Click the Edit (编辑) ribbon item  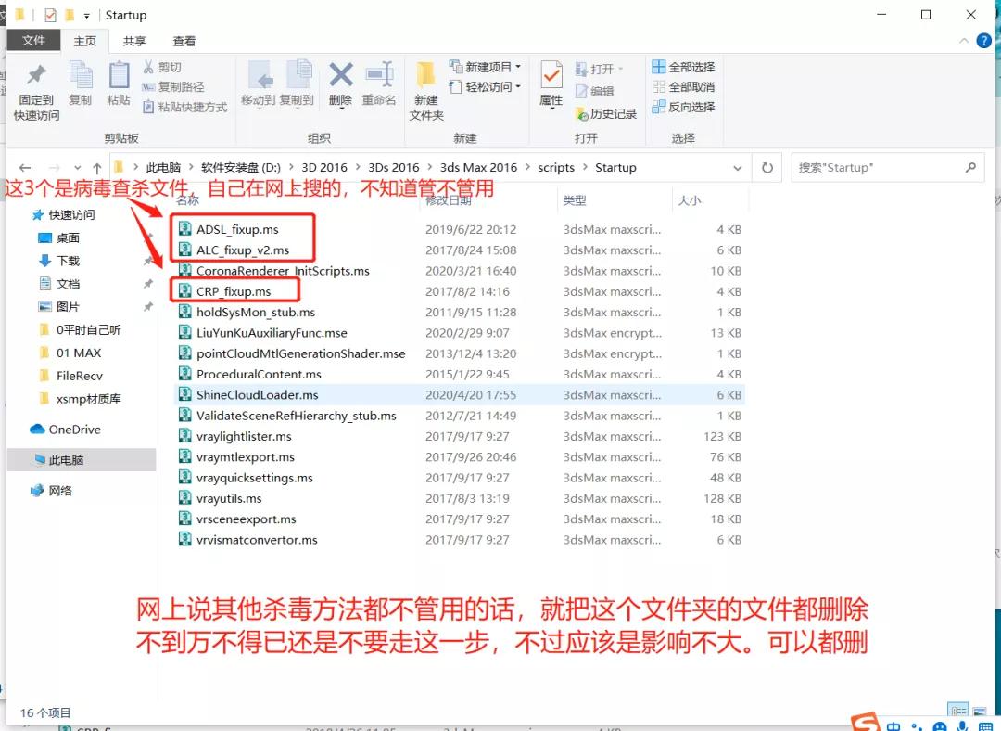594,91
